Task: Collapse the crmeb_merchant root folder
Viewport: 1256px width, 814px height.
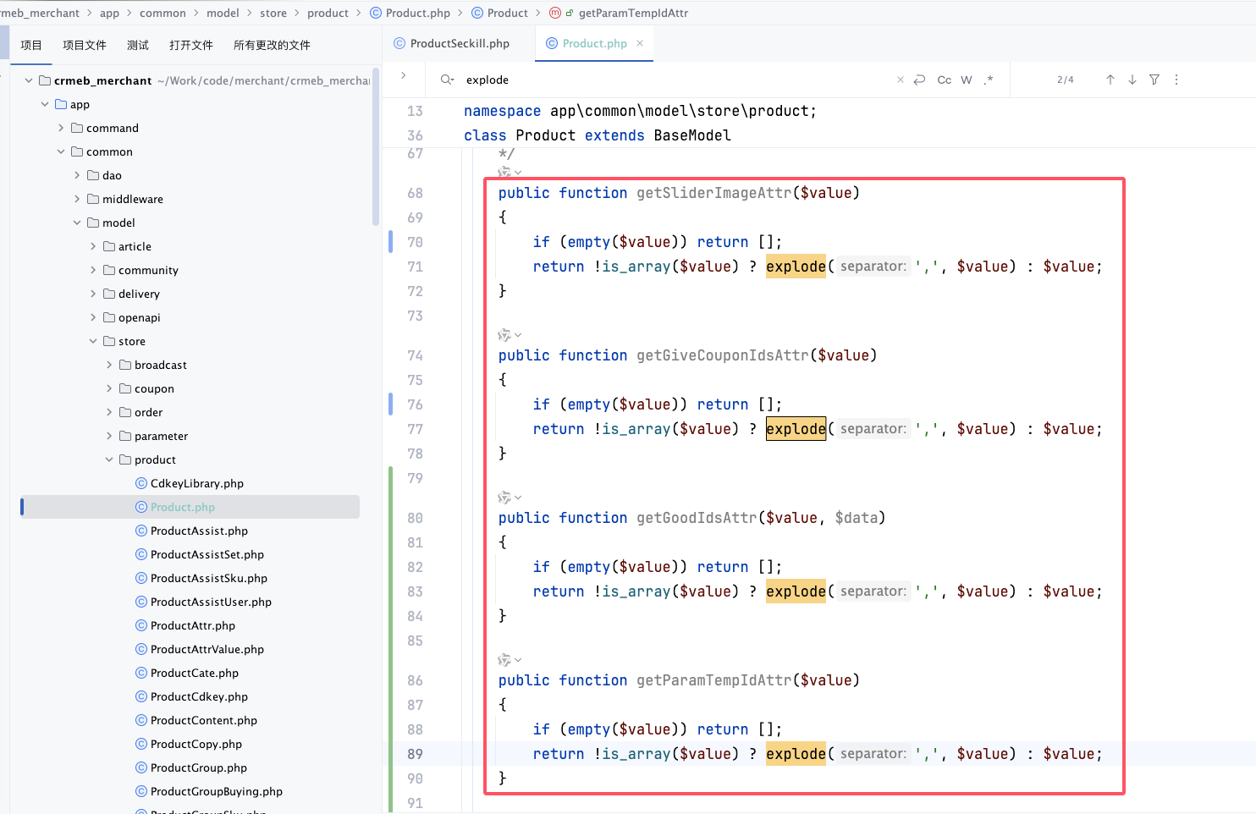Action: 29,80
